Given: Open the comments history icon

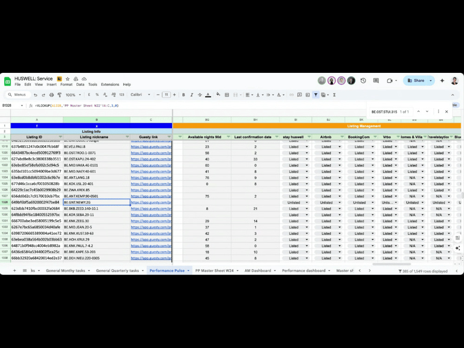Looking at the screenshot, I should (x=376, y=80).
